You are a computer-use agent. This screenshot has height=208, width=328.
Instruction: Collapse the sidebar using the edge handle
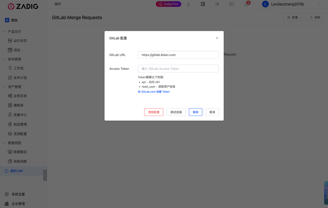45,175
